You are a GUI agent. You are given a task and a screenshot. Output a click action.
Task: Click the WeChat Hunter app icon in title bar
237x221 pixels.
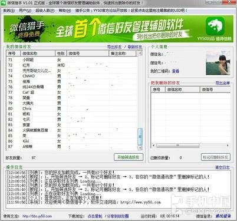click(x=4, y=4)
